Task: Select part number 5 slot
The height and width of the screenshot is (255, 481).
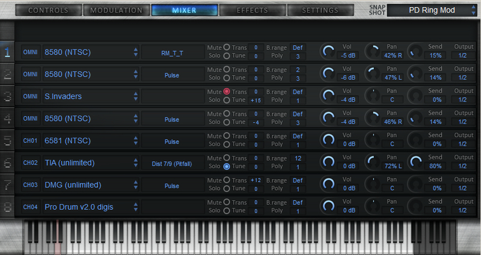Action: (7, 141)
